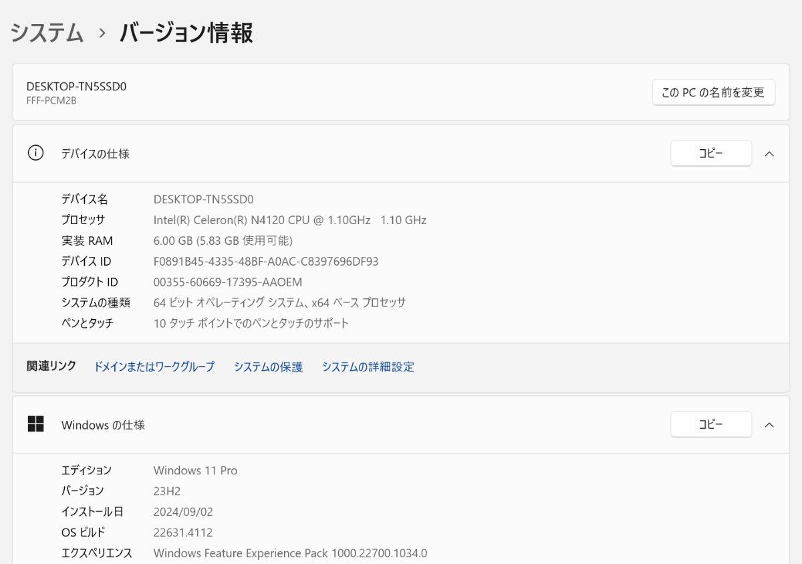Click the デバイス ID row label
Image resolution: width=802 pixels, height=564 pixels.
[86, 262]
